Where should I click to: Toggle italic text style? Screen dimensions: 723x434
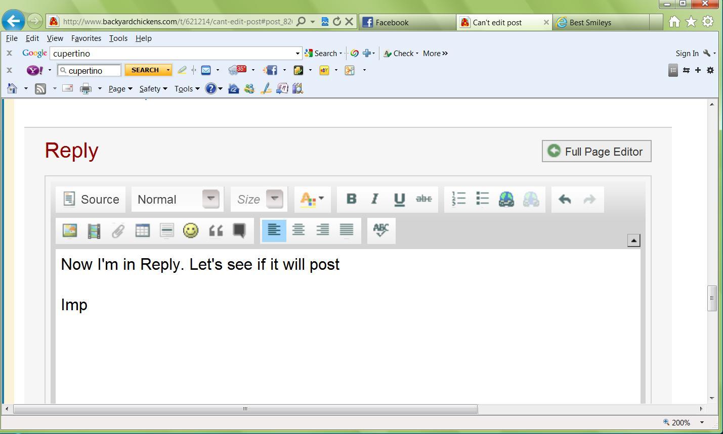(375, 199)
